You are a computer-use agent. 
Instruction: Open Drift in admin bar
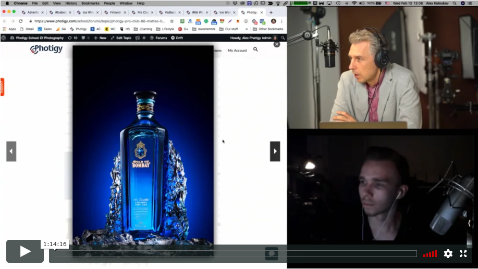pos(177,38)
